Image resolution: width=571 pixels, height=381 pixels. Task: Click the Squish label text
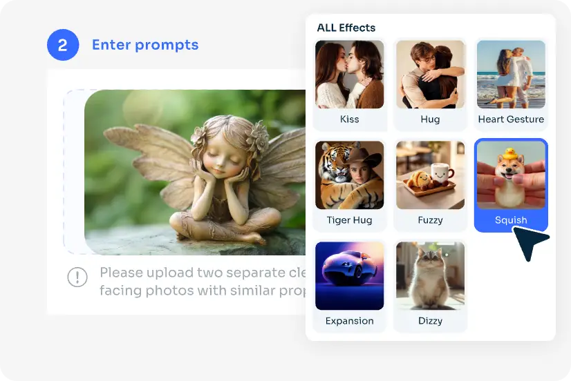tap(511, 220)
